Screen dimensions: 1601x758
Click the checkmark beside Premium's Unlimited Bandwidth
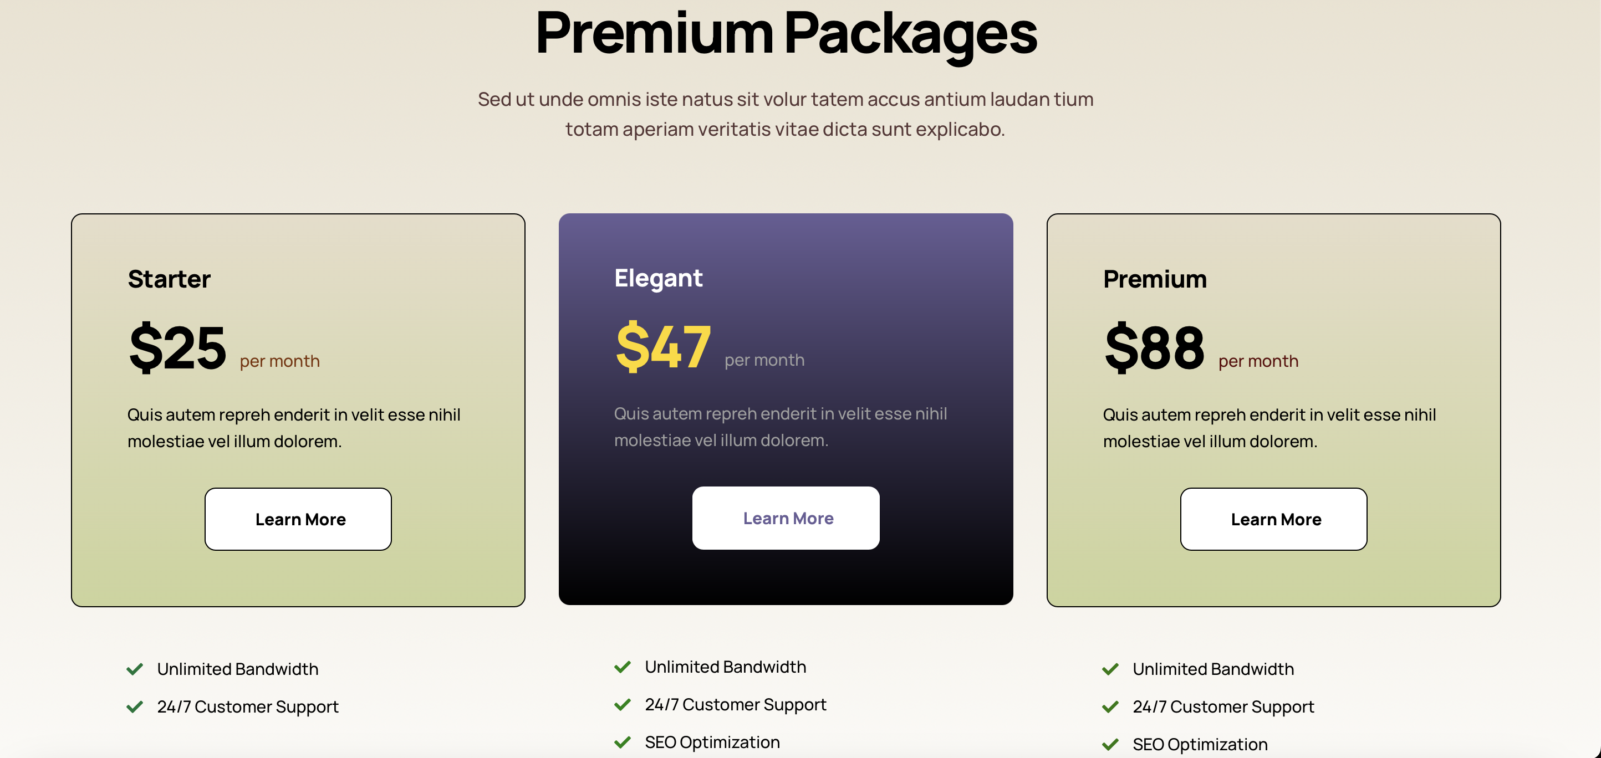tap(1110, 669)
